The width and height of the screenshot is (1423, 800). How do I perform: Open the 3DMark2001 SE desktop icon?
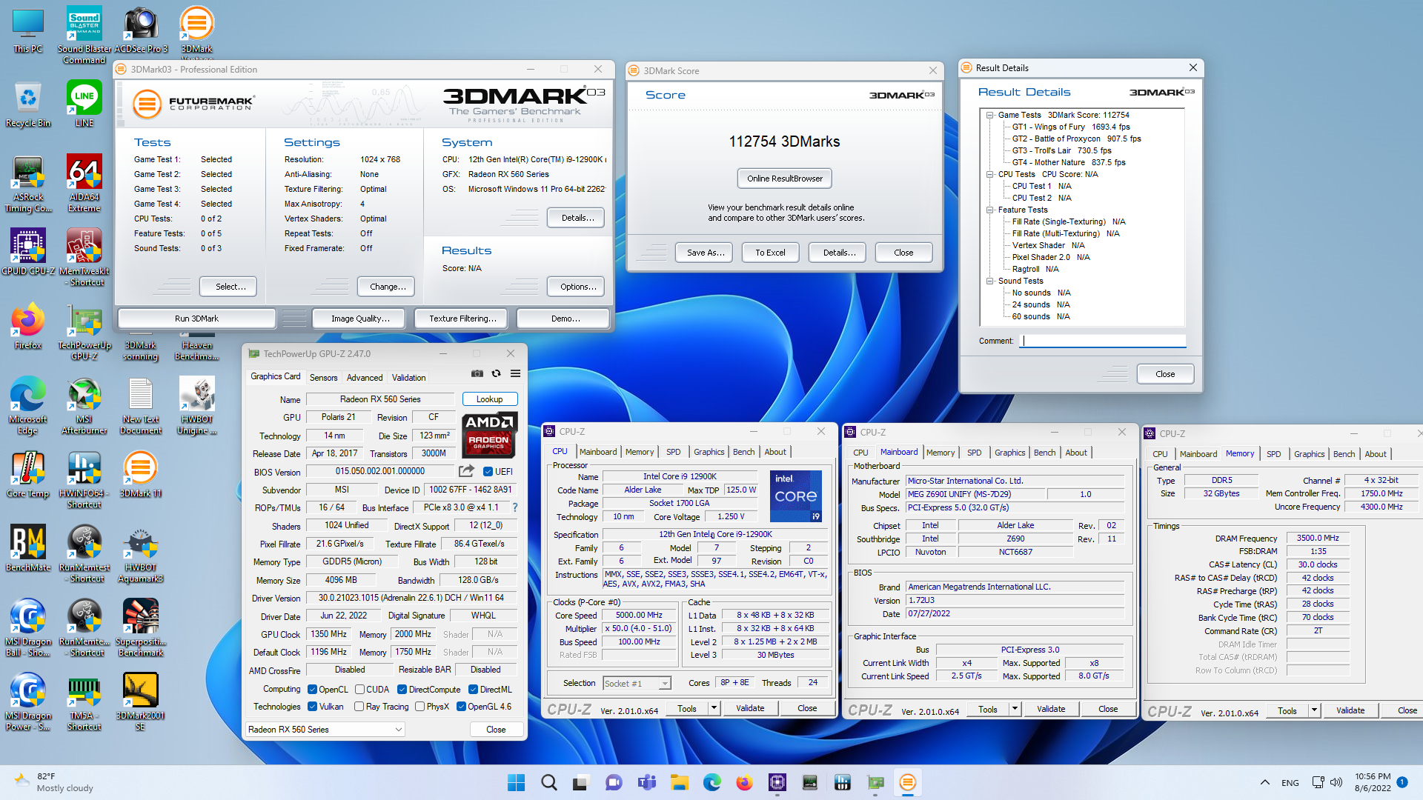coord(140,701)
